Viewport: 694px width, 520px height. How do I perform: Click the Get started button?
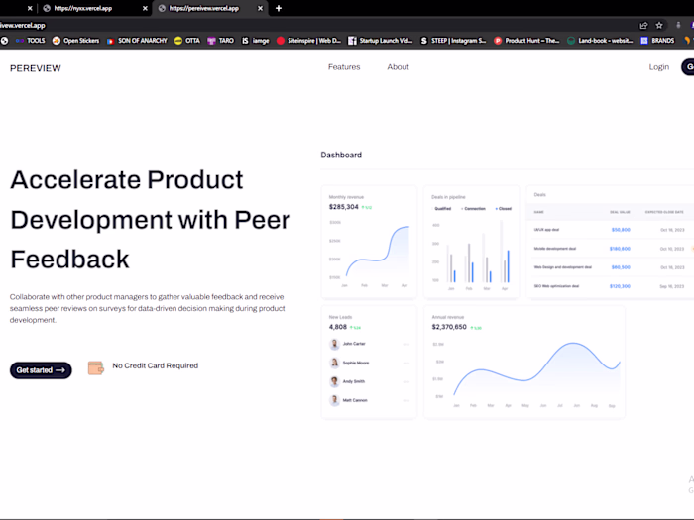pyautogui.click(x=41, y=370)
